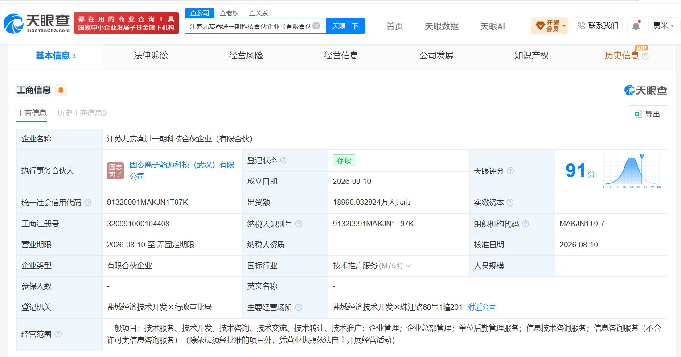Click the red promotional banner in header
681x357 pixels.
tap(126, 23)
